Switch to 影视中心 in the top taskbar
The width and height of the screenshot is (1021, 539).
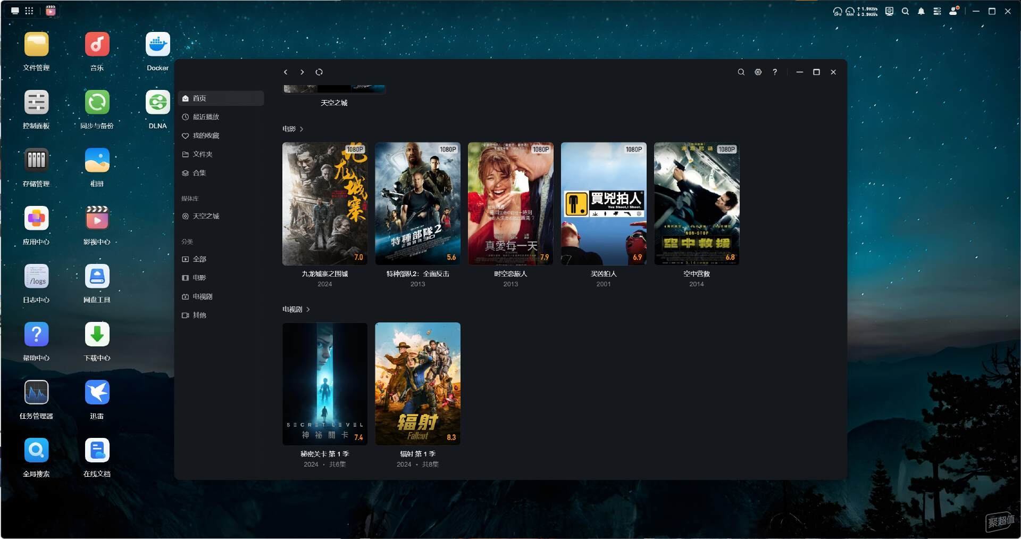51,11
